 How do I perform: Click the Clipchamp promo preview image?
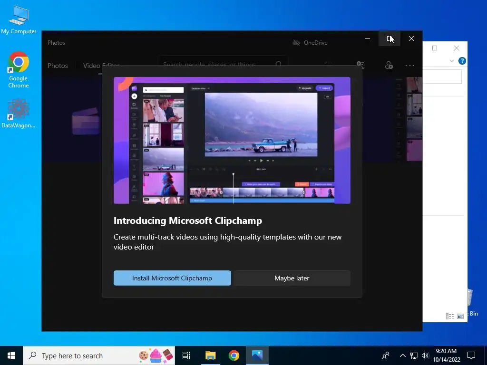[232, 140]
